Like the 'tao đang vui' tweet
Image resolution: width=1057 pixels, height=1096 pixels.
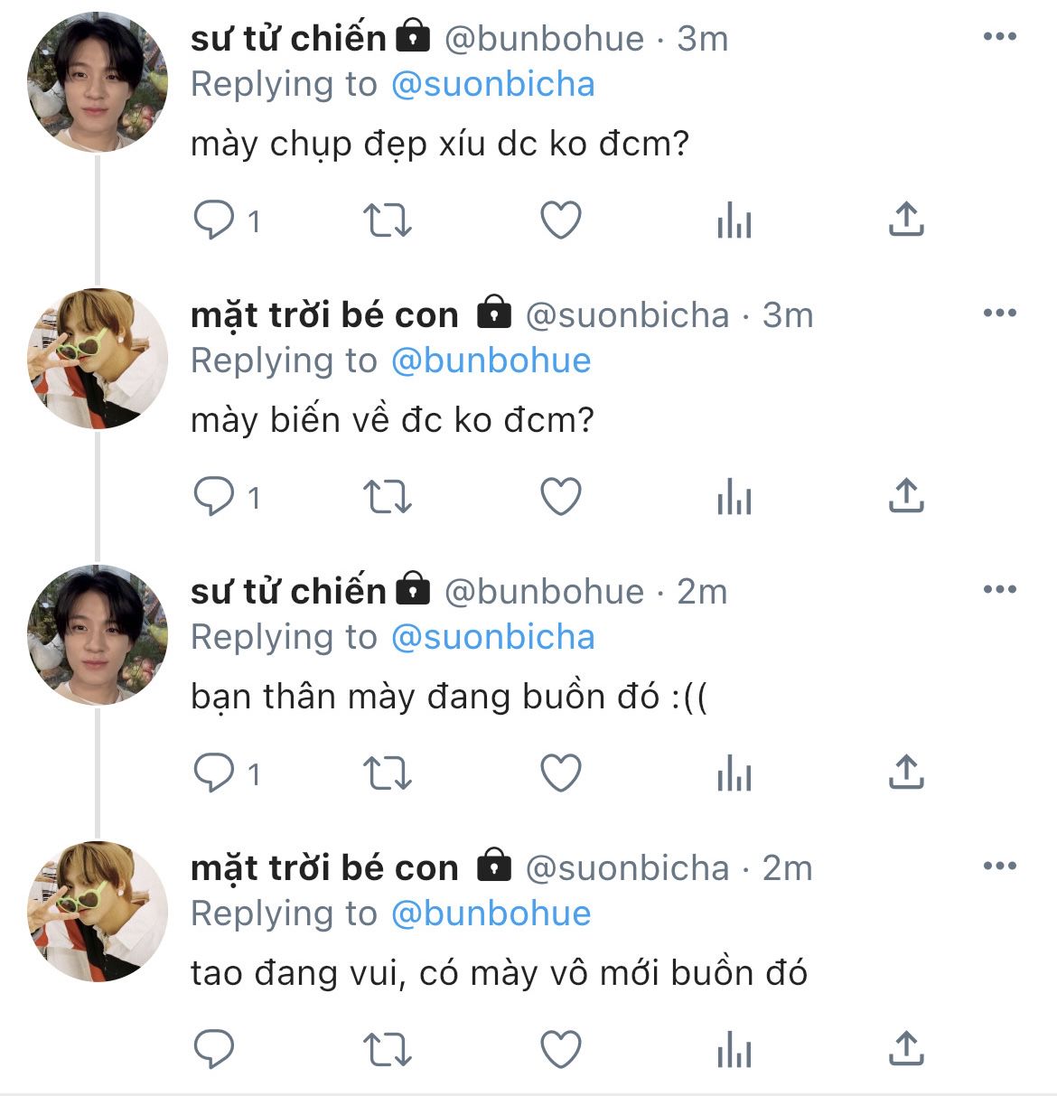point(560,1050)
